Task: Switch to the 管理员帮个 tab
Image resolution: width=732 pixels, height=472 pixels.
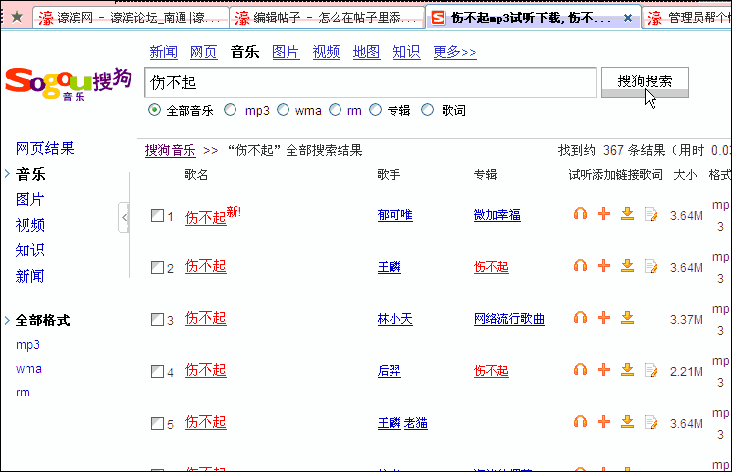Action: click(687, 18)
